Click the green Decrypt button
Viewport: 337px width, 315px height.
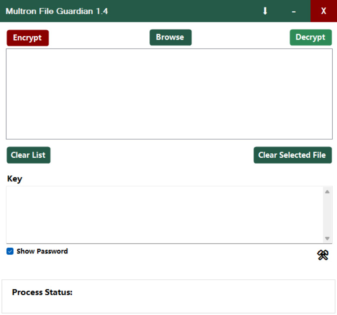coord(311,37)
